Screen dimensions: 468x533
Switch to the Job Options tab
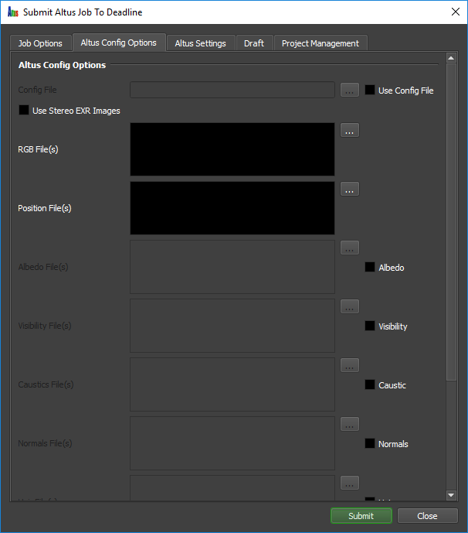pos(40,43)
